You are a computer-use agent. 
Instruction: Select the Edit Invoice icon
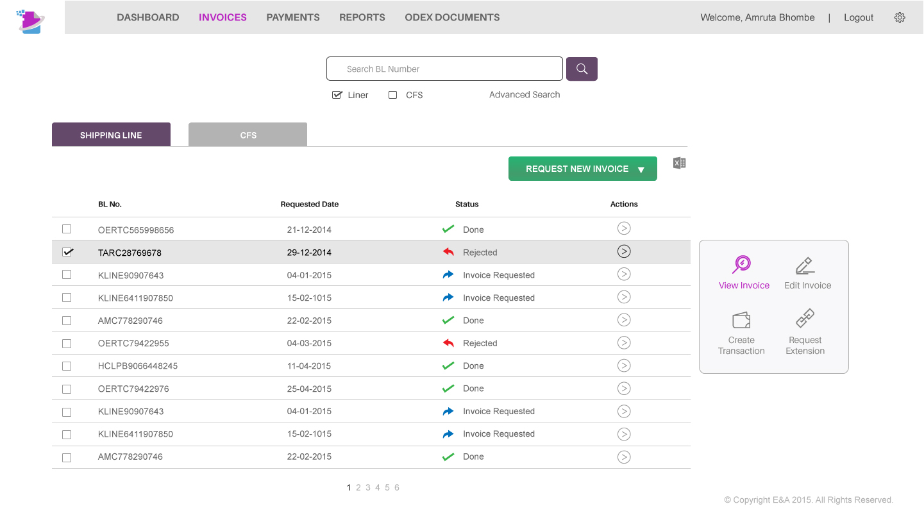805,265
